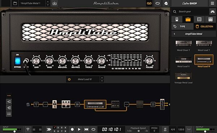This screenshot has height=133, width=217.
Task: Open the tuner from the bottom bar
Action: [28, 129]
